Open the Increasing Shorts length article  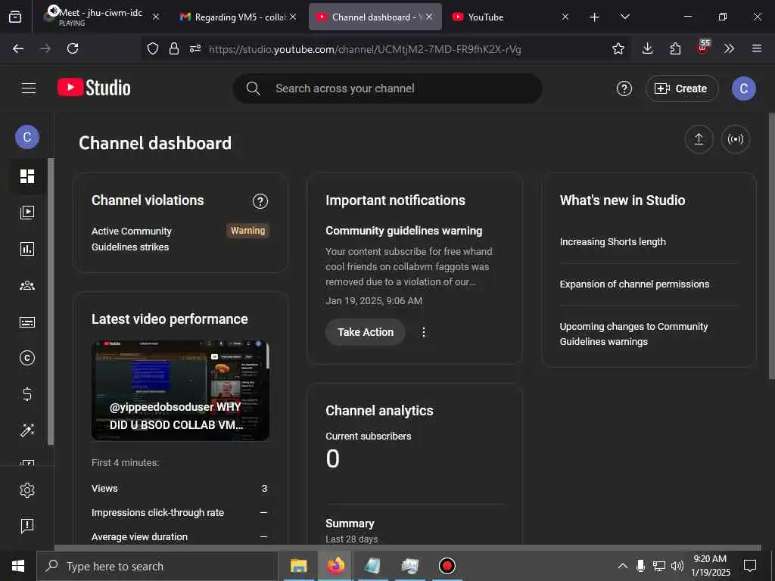pos(612,241)
